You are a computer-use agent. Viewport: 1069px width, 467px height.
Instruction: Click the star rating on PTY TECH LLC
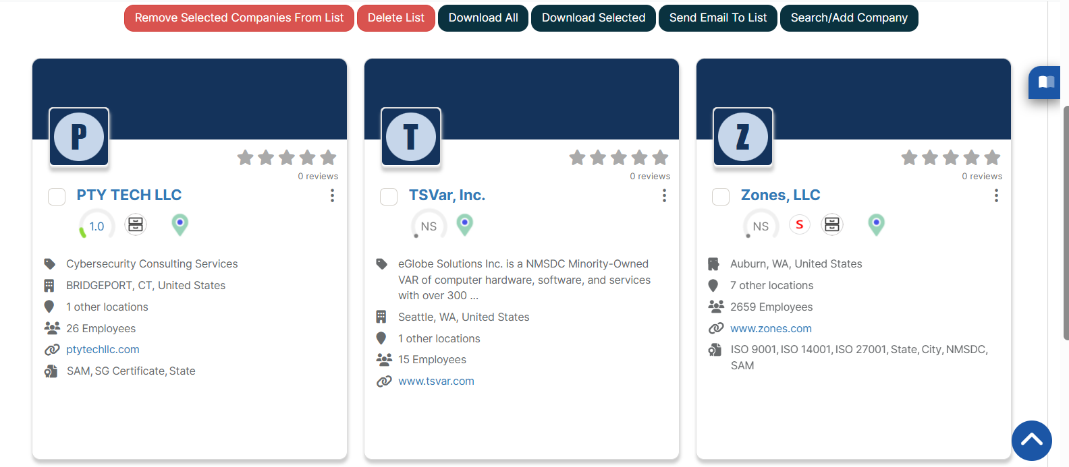[x=287, y=158]
